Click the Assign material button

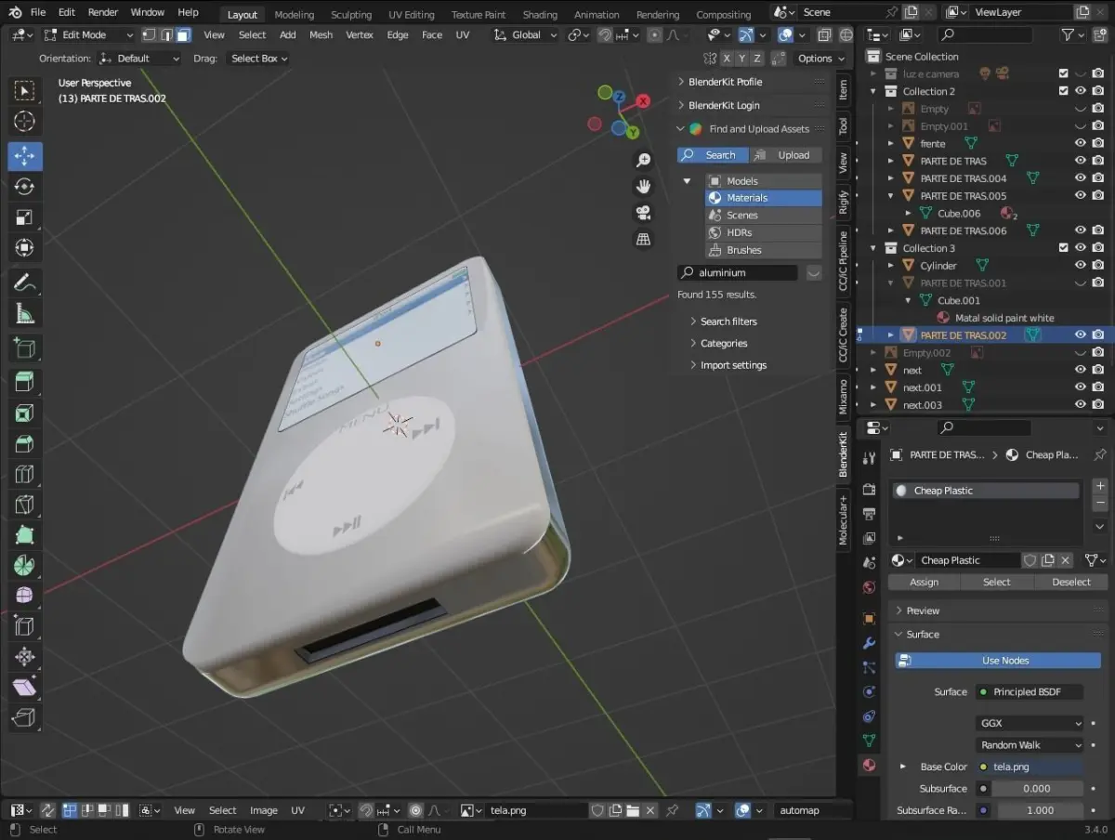pyautogui.click(x=924, y=582)
